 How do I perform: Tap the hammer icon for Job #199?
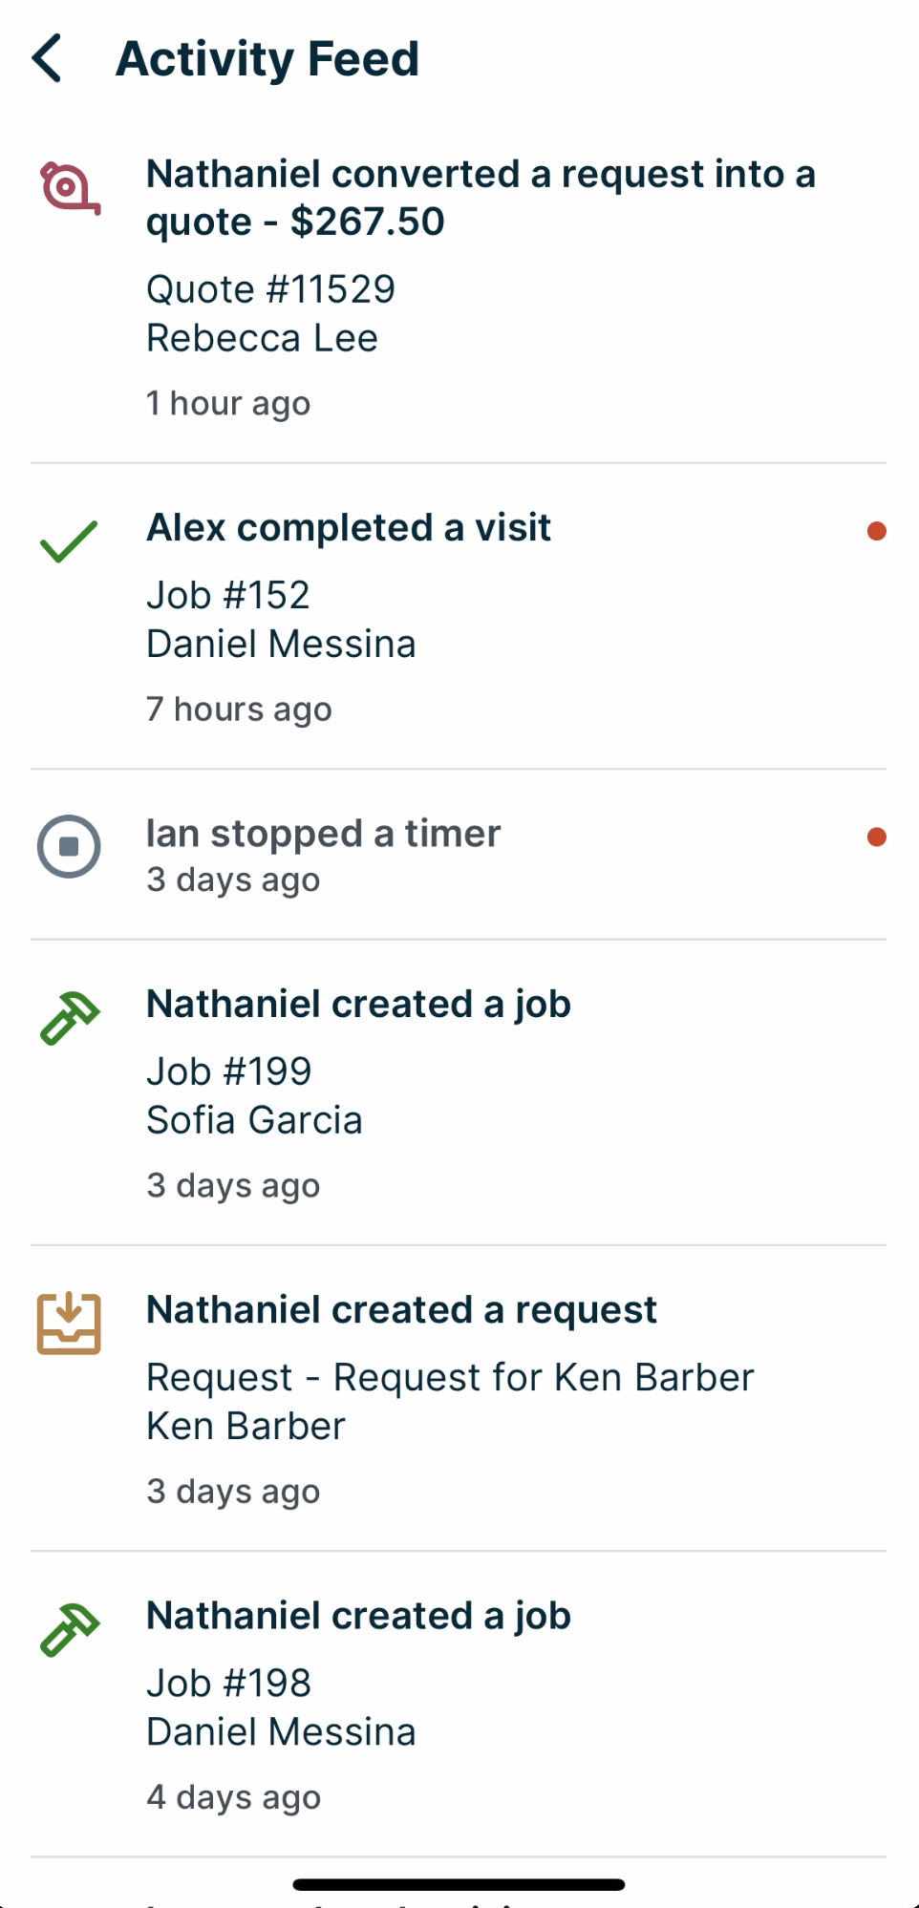[69, 1018]
